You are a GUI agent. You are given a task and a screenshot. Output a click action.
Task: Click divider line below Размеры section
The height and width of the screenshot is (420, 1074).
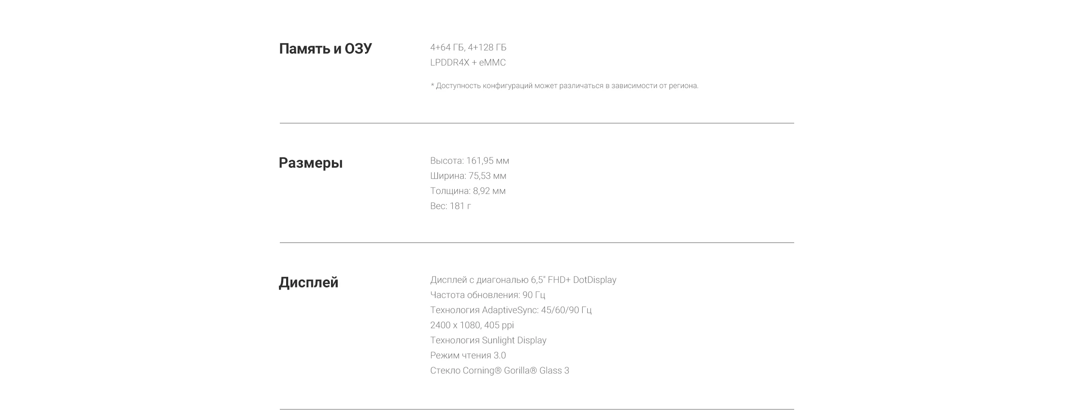tap(537, 243)
